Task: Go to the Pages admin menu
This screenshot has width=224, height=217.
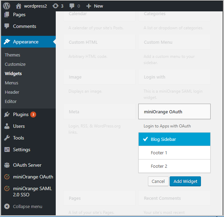Action: (19, 14)
